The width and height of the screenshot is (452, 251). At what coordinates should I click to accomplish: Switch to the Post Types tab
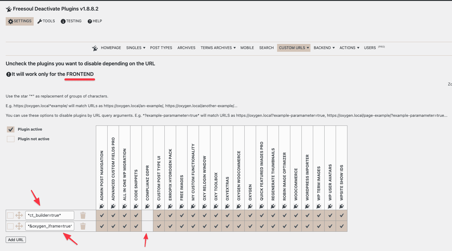click(x=161, y=48)
